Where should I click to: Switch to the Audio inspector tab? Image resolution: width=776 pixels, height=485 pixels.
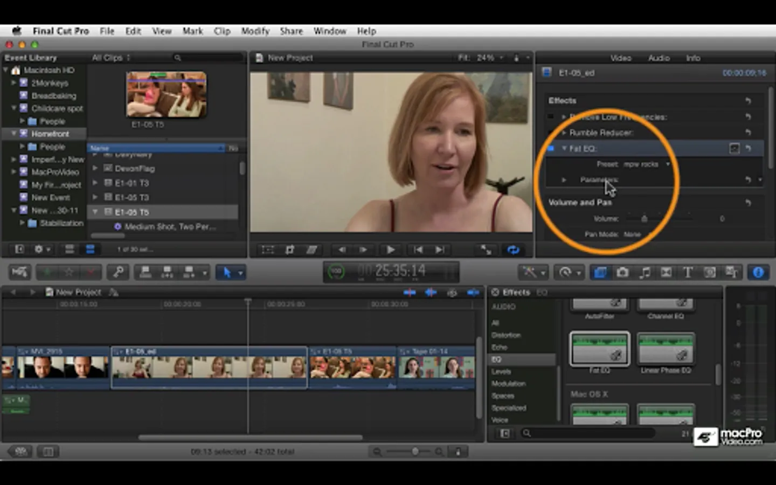pos(659,58)
